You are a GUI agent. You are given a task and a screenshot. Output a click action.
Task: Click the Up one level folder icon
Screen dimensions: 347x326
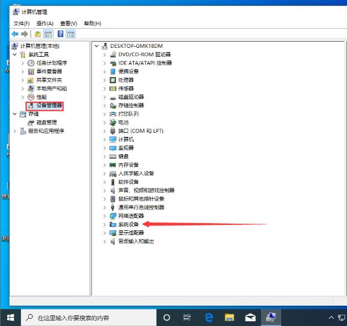(x=38, y=34)
